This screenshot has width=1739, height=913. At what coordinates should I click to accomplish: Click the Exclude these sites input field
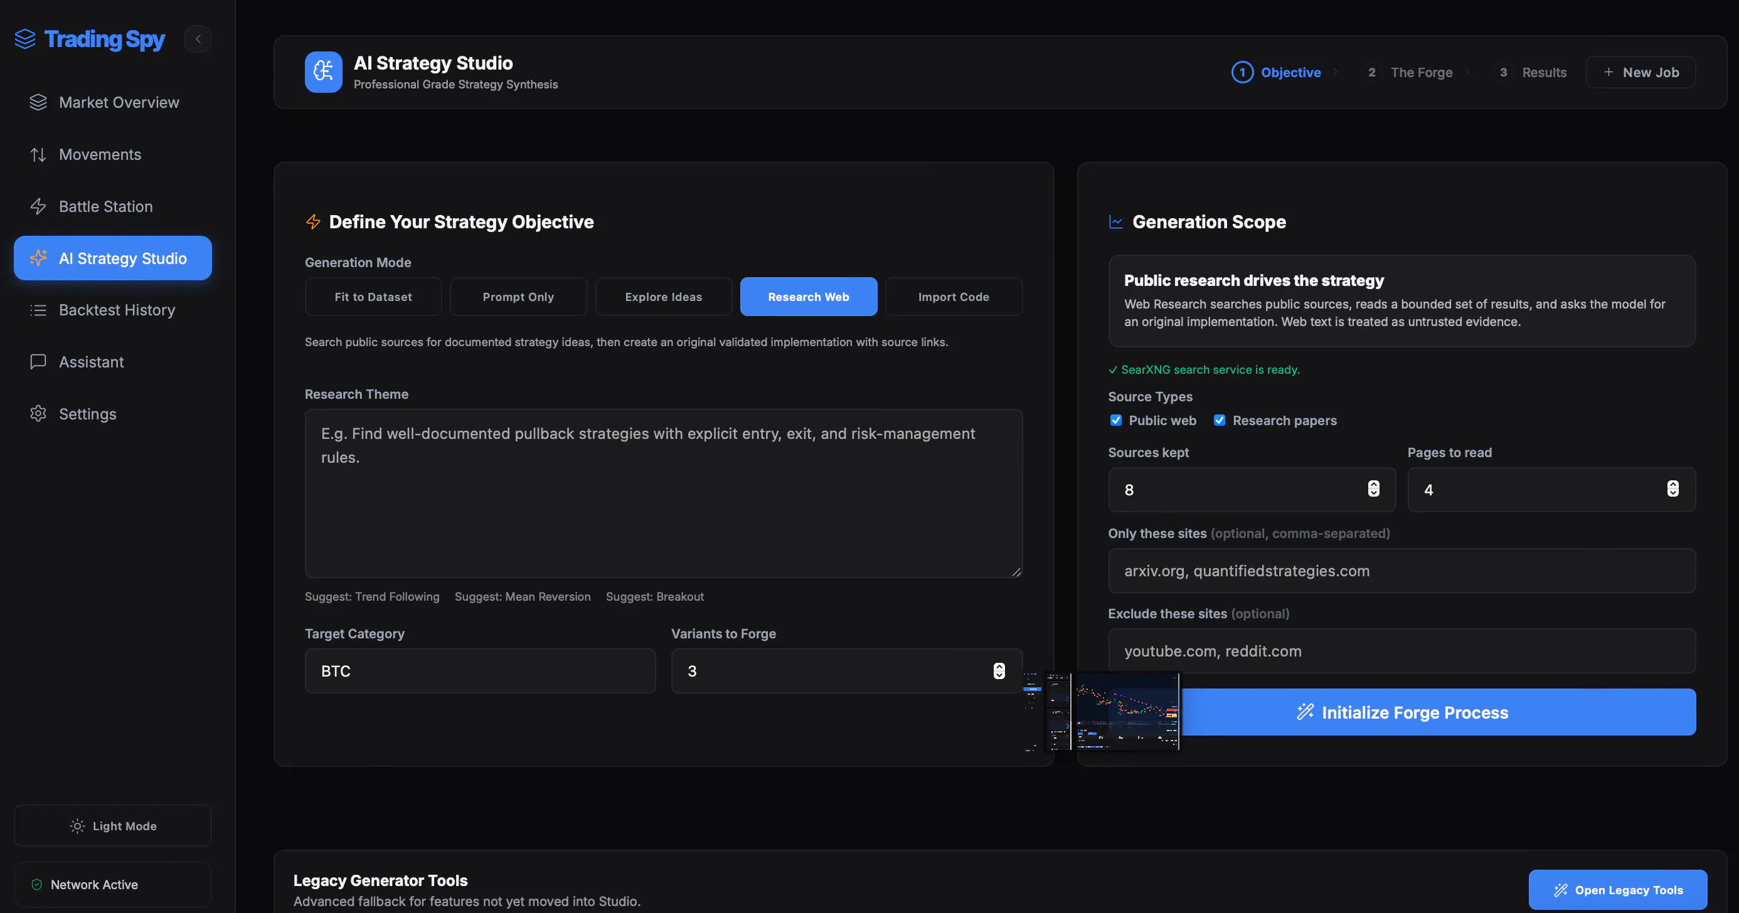tap(1401, 650)
